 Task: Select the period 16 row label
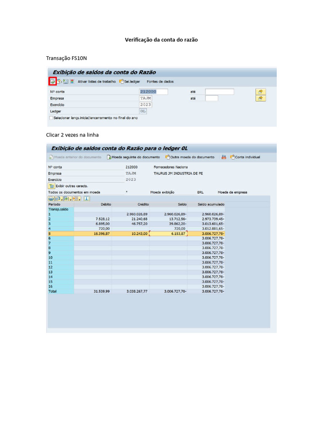(x=61, y=286)
